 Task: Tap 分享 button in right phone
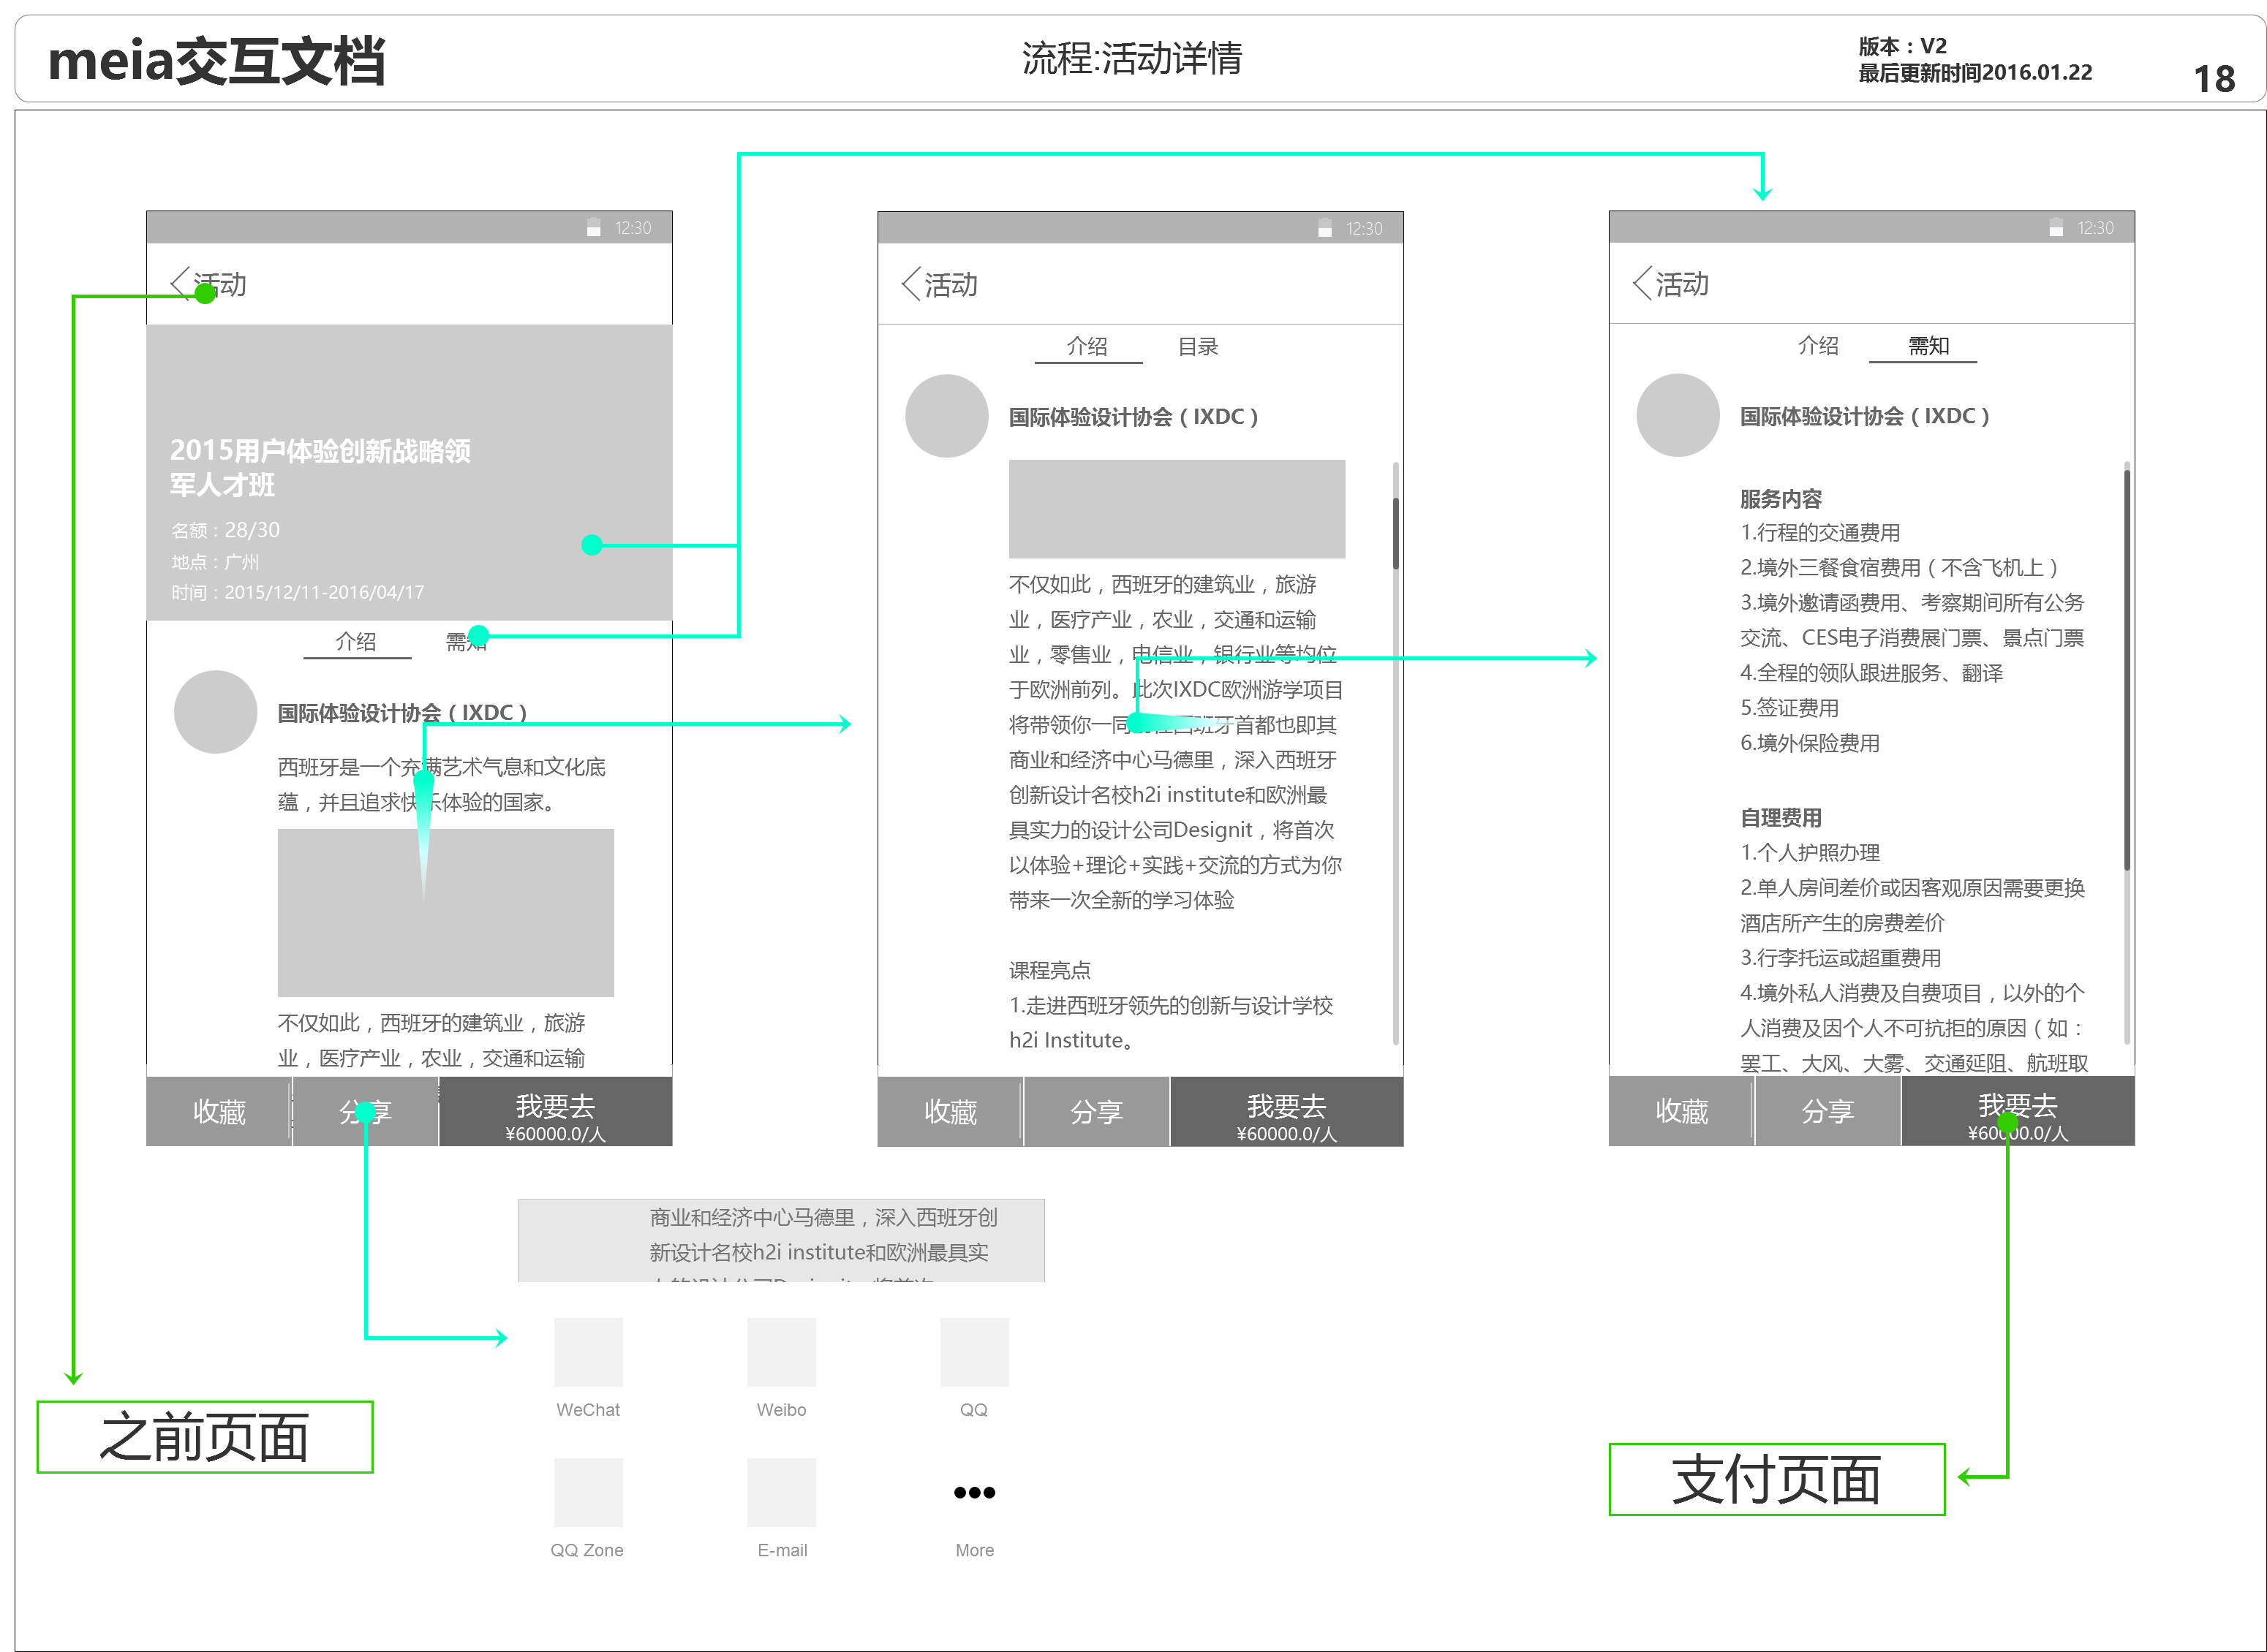1827,1110
